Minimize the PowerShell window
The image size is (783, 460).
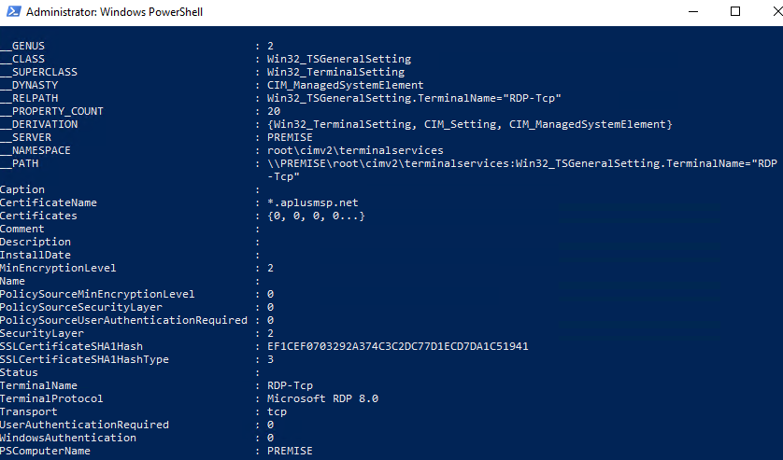pyautogui.click(x=691, y=12)
